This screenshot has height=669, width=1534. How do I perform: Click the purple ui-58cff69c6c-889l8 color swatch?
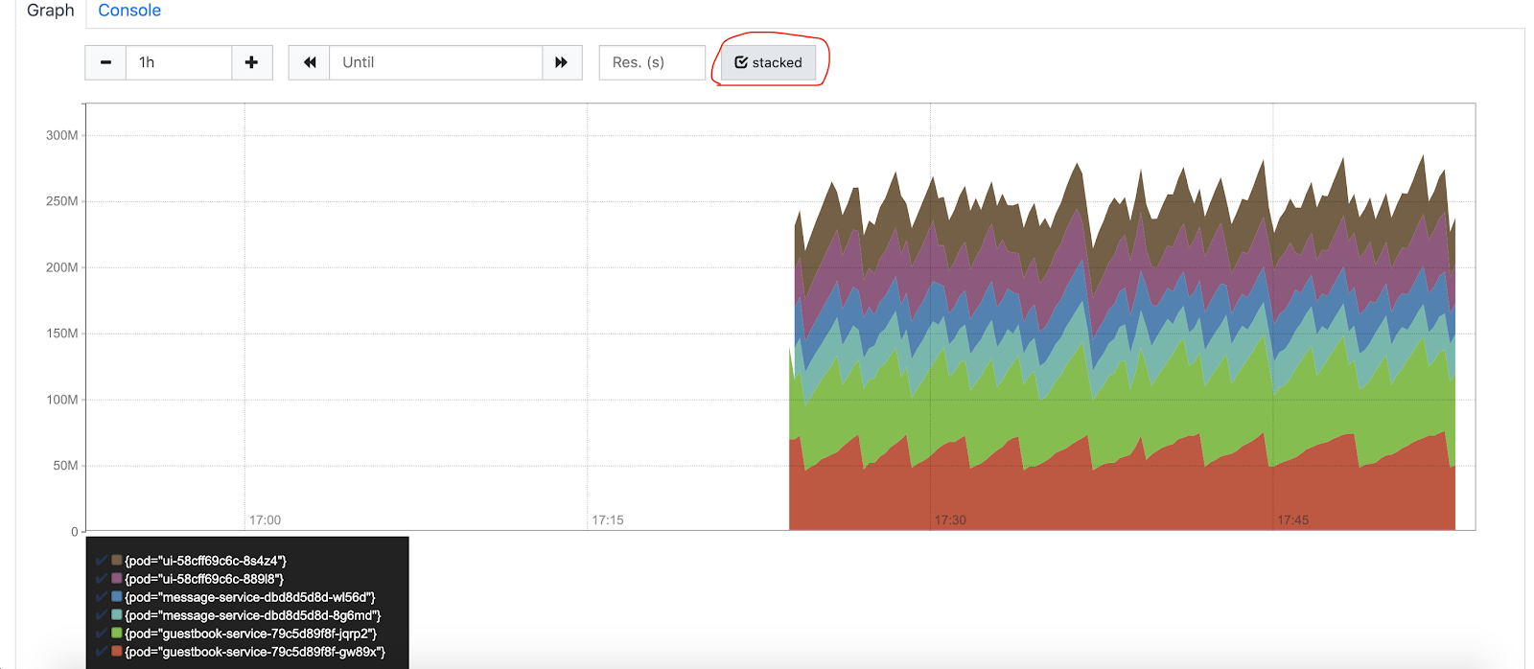(x=117, y=578)
